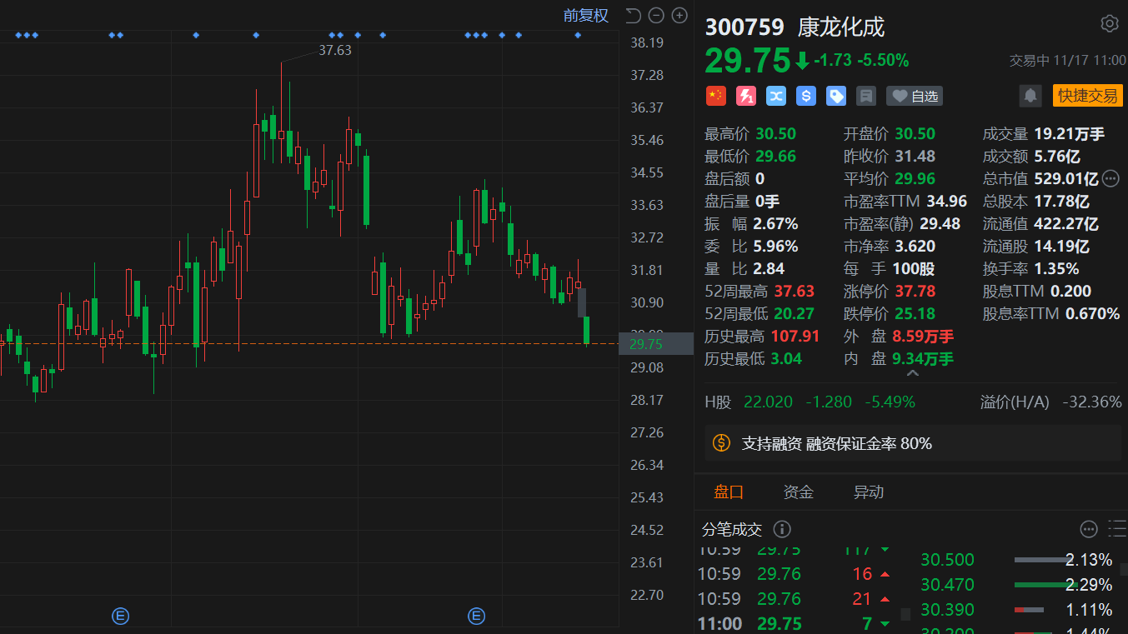1128x634 pixels.
Task: Click the blue shuffle arrows icon
Action: [x=775, y=96]
